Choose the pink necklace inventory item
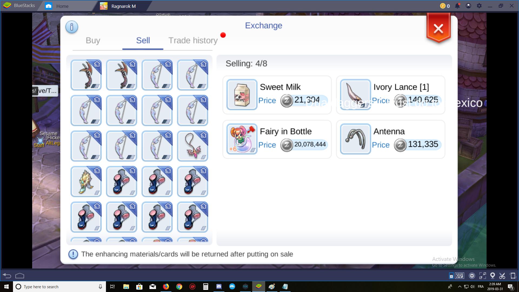The height and width of the screenshot is (292, 519). 192,146
